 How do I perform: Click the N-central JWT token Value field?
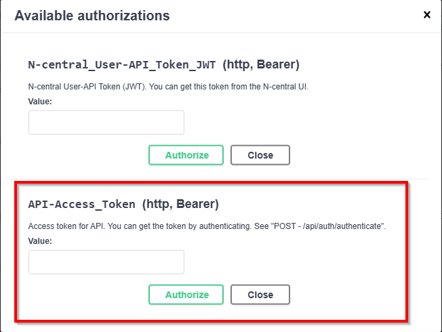106,123
